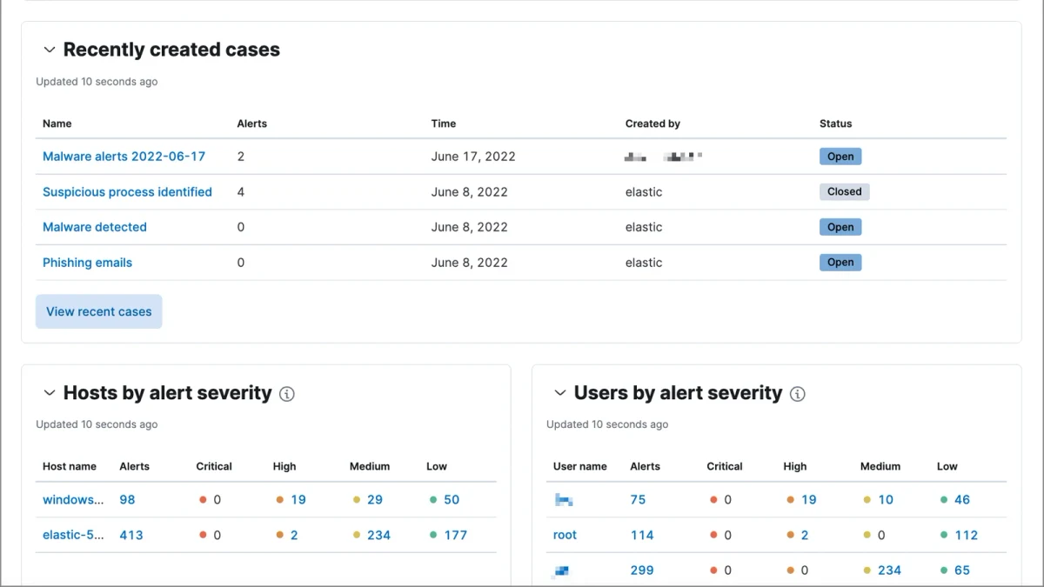Click the 114 alerts count for user root
This screenshot has height=587, width=1044.
642,536
